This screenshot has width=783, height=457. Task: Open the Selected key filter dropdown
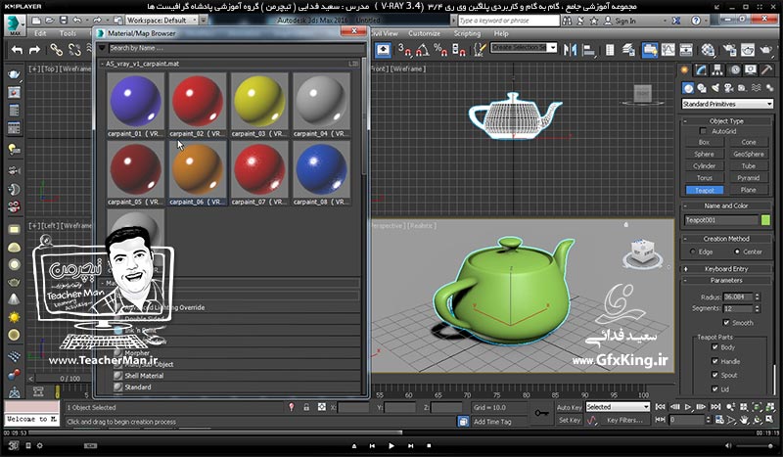[618, 407]
